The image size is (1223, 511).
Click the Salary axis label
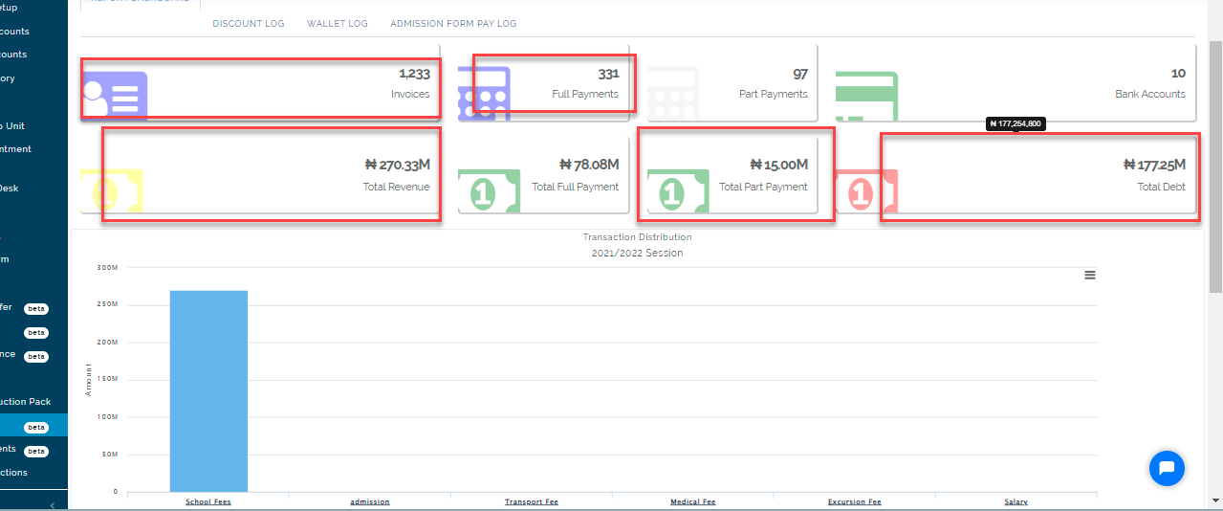[x=1016, y=501]
